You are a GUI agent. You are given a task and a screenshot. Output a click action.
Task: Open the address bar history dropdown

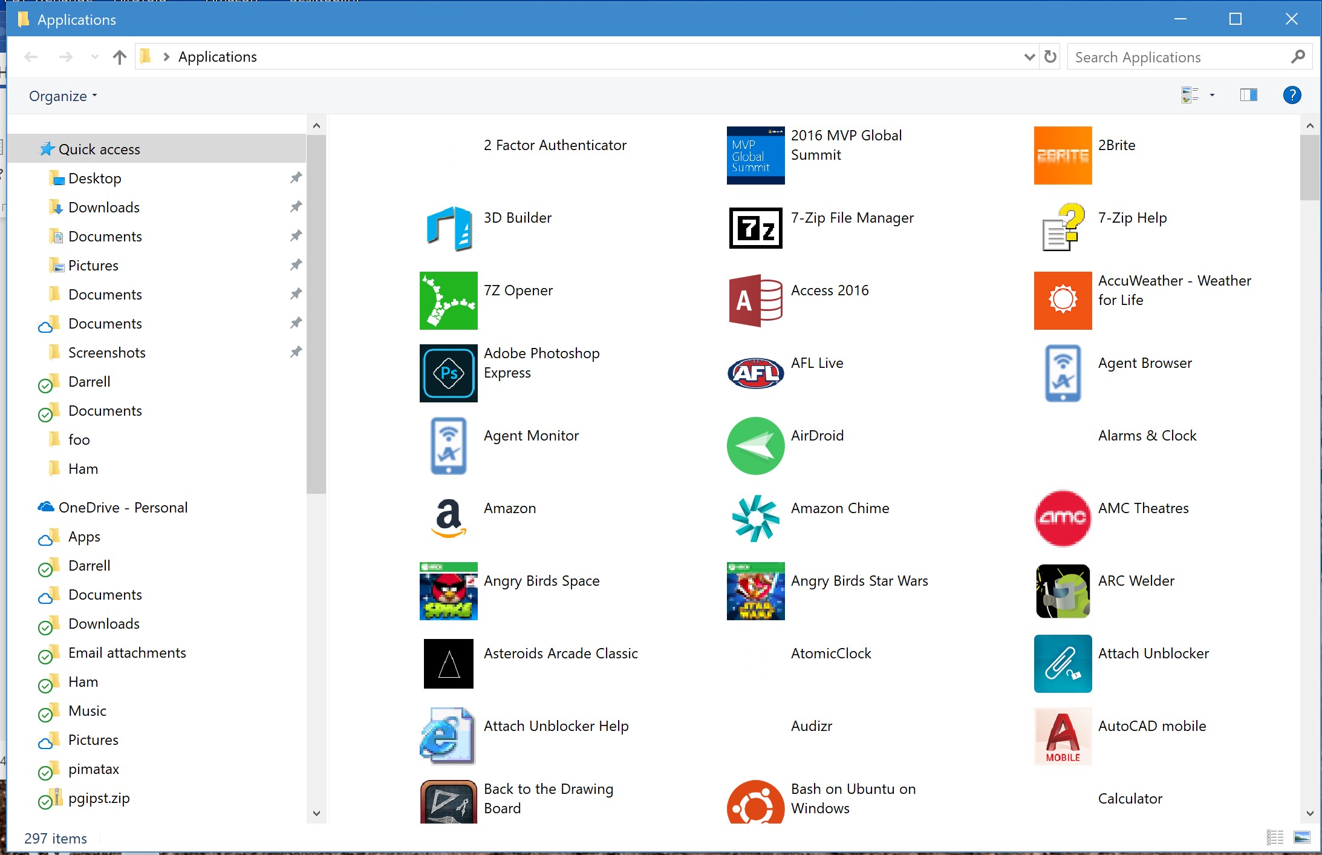pos(1029,57)
